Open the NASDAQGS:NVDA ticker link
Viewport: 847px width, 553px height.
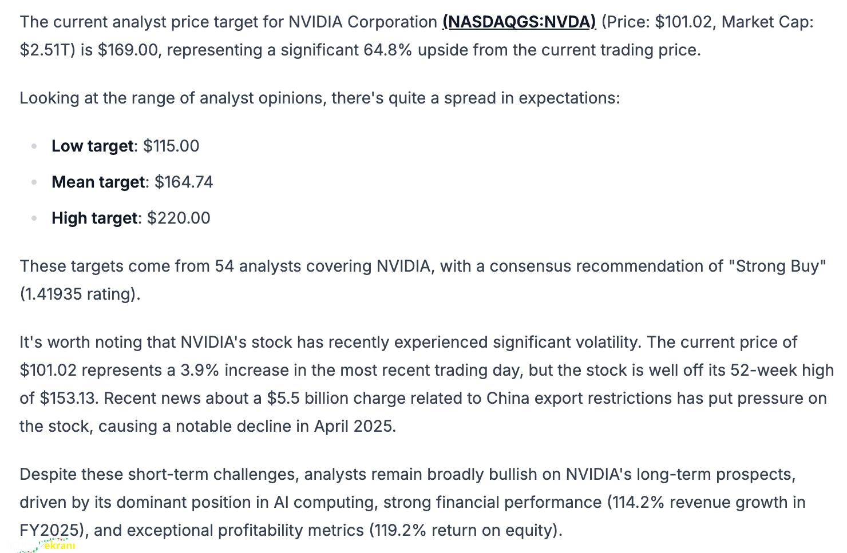(519, 22)
